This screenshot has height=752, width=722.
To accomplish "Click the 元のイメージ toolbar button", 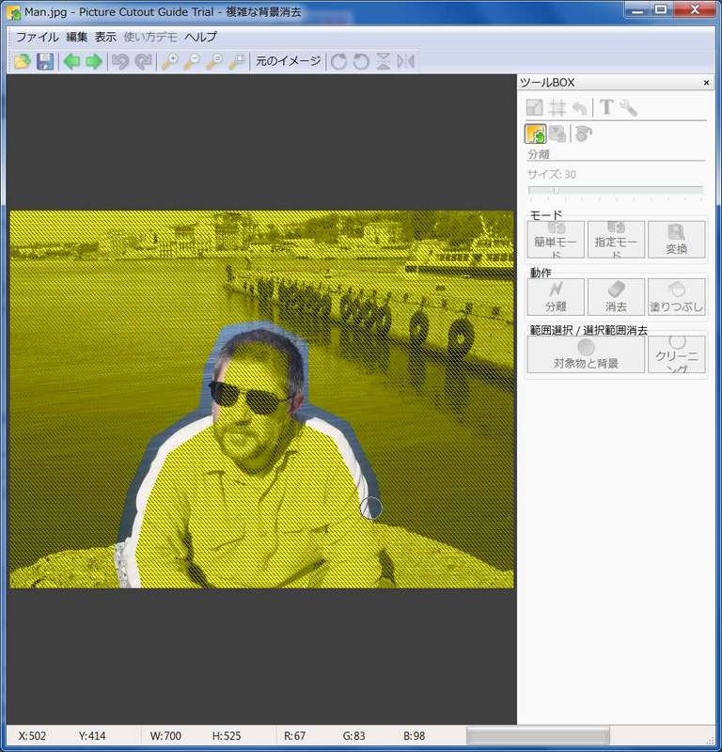I will click(x=289, y=61).
